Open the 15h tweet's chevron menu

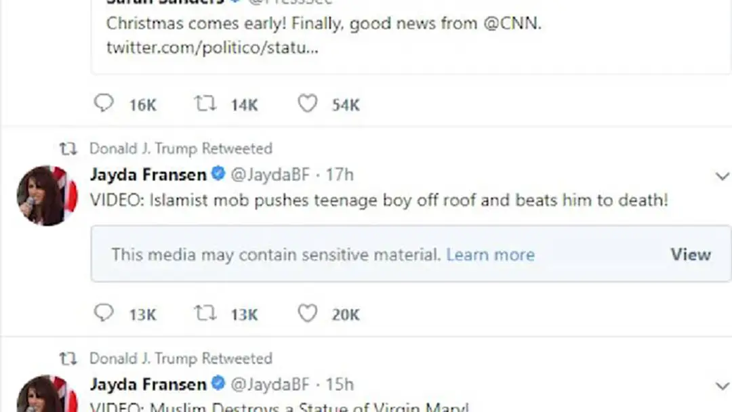pos(723,386)
